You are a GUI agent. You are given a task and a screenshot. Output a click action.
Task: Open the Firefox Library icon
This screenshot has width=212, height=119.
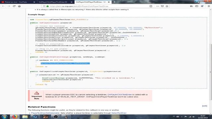[x=191, y=6]
